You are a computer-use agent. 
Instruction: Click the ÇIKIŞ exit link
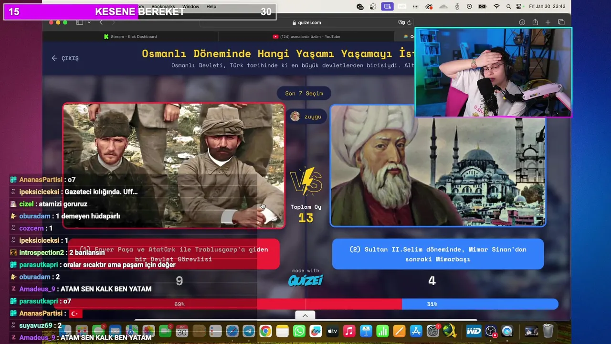tap(65, 58)
